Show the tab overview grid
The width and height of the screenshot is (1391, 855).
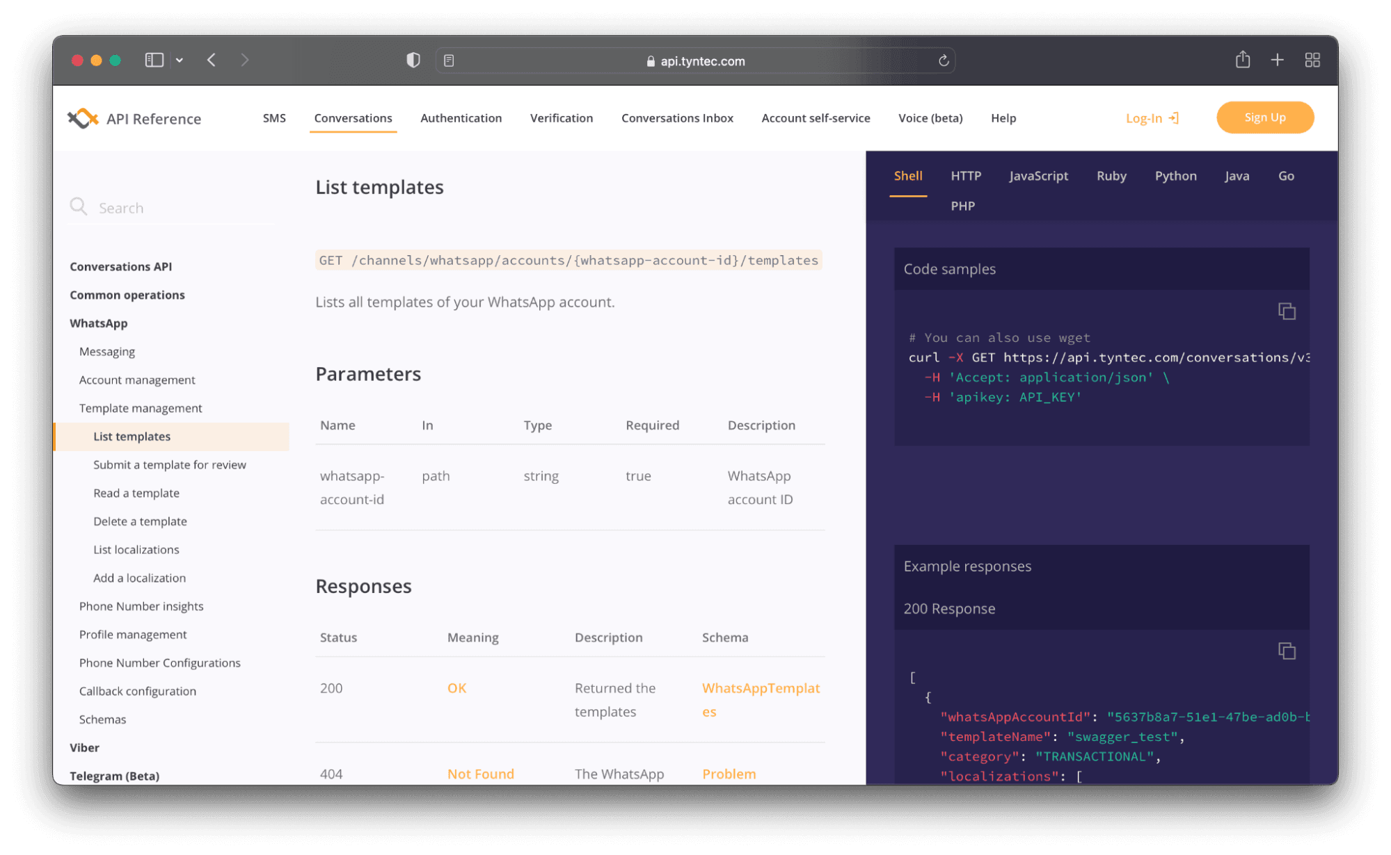click(x=1312, y=60)
